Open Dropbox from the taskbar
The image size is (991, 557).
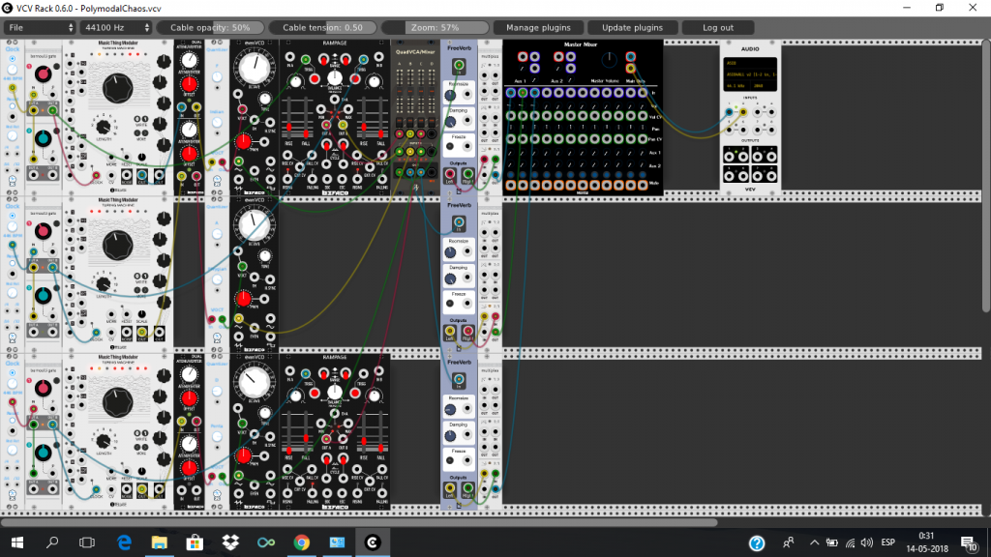(230, 542)
